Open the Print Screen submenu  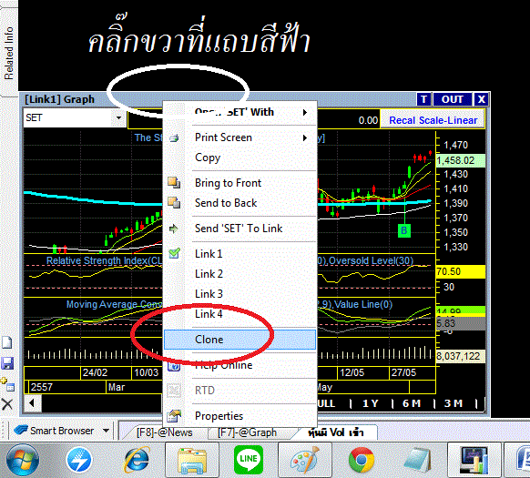(240, 137)
